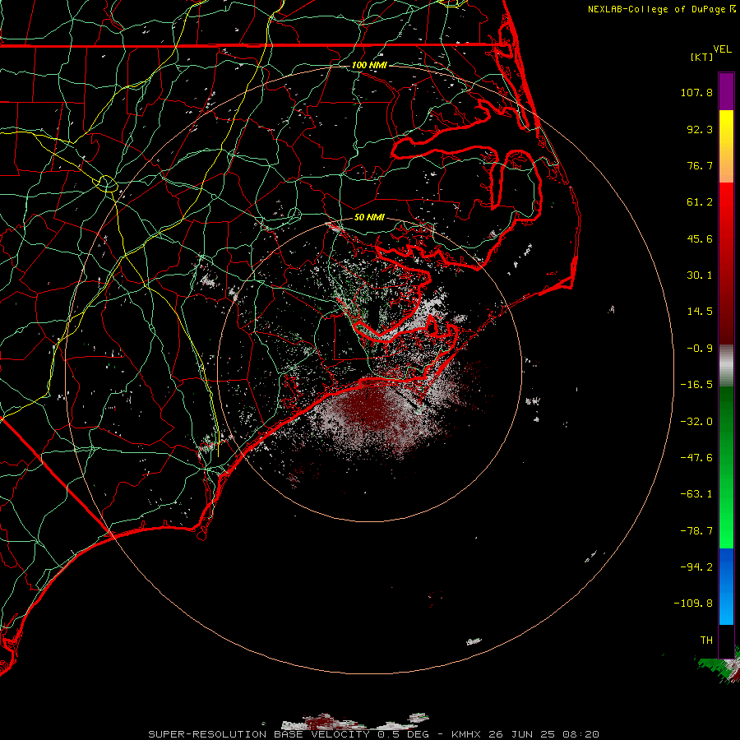Click the Super-Resolution Base Velocity caption
Screen dimensions: 740x740
click(373, 734)
